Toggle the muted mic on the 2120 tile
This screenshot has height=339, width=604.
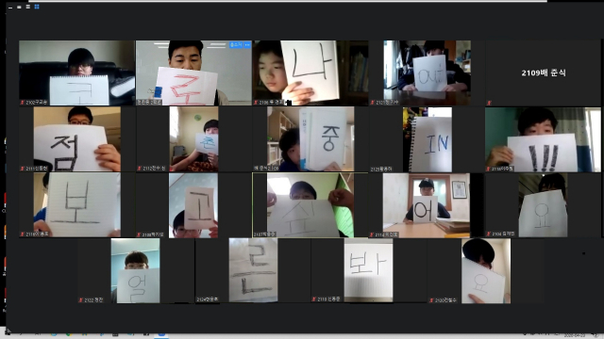click(x=432, y=300)
